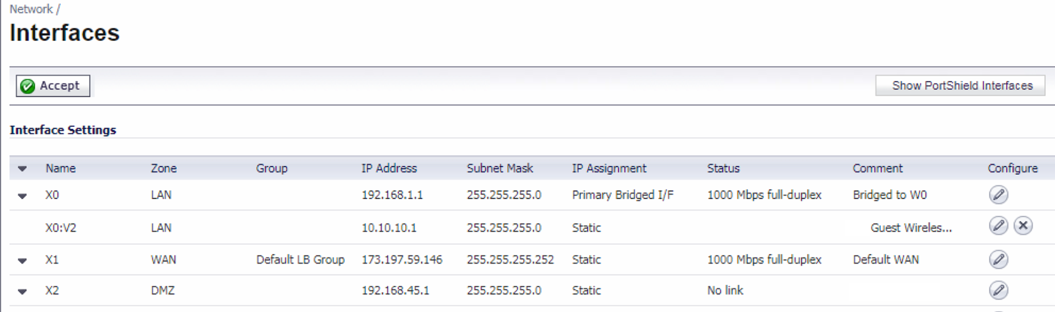Click the IP Address column header
This screenshot has height=312, width=1055.
point(389,169)
